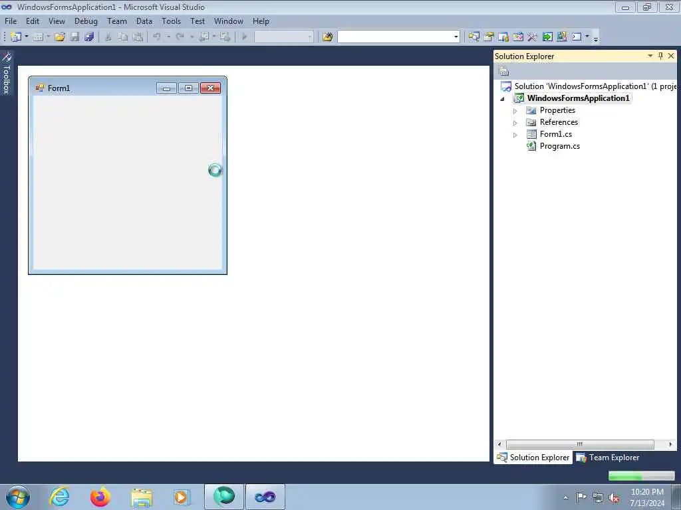Click the Navigate Forward icon
Image resolution: width=681 pixels, height=510 pixels.
[x=225, y=37]
